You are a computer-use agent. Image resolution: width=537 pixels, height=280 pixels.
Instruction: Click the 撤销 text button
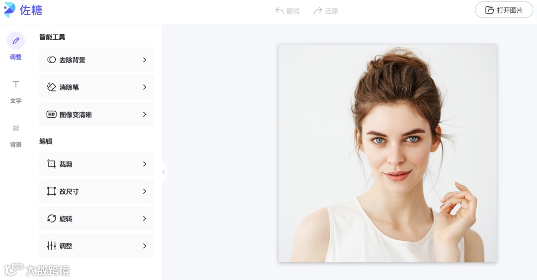(293, 11)
